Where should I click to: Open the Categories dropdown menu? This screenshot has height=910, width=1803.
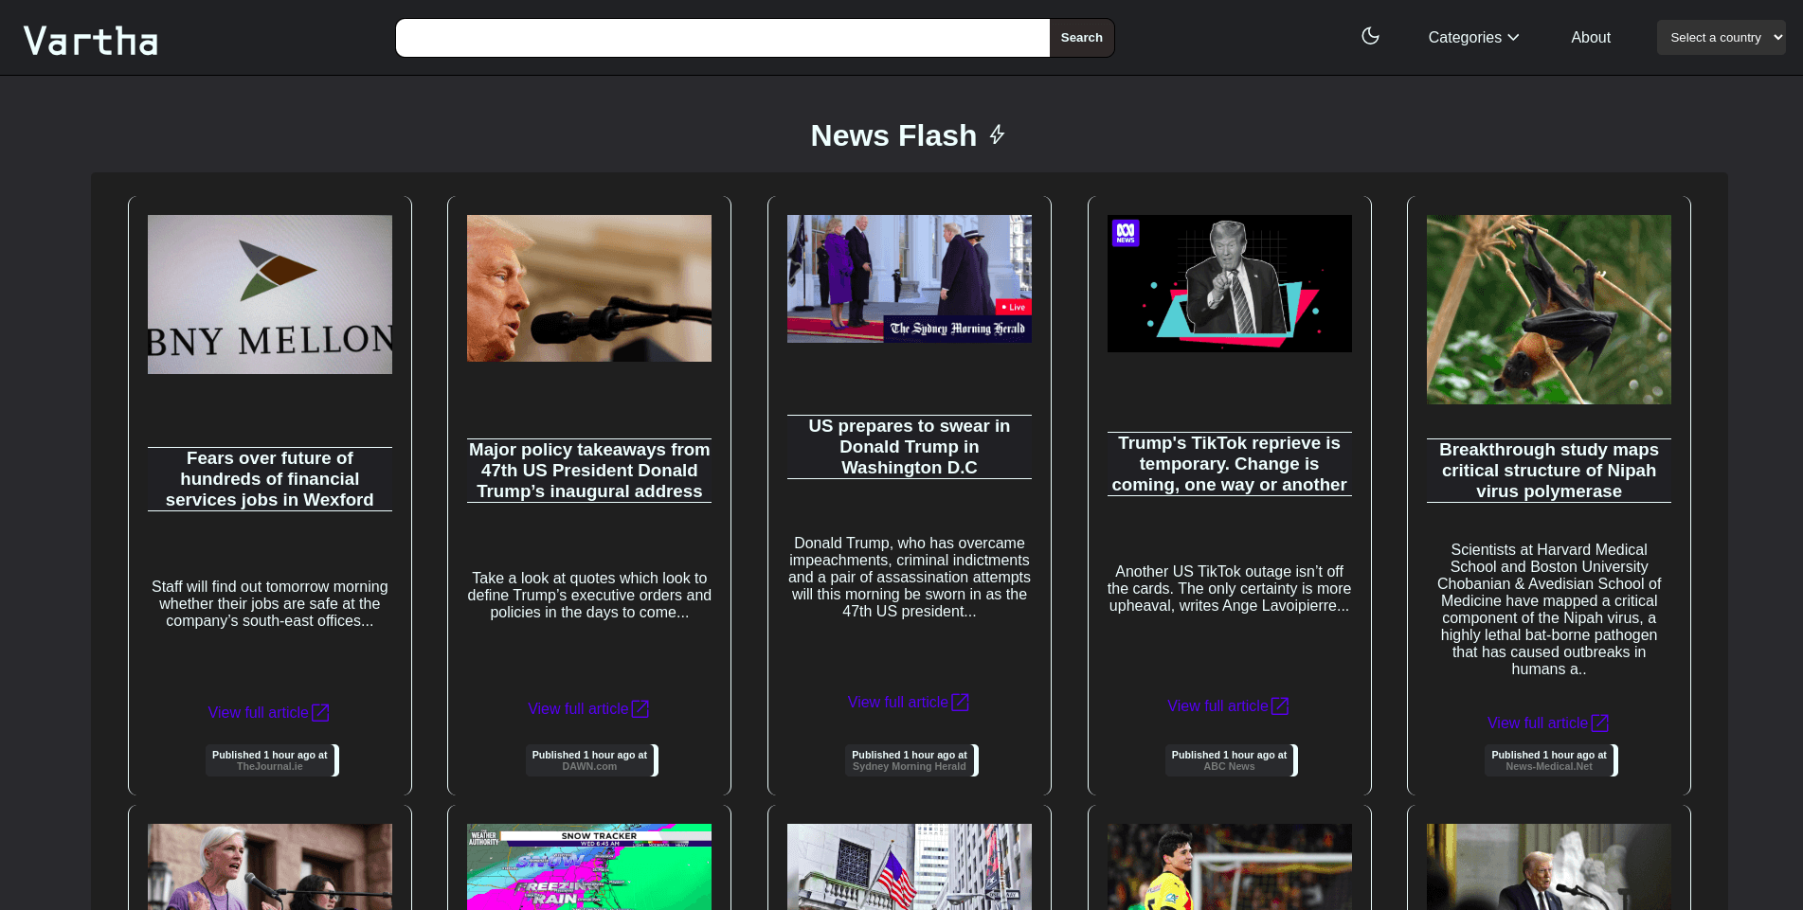pos(1472,38)
